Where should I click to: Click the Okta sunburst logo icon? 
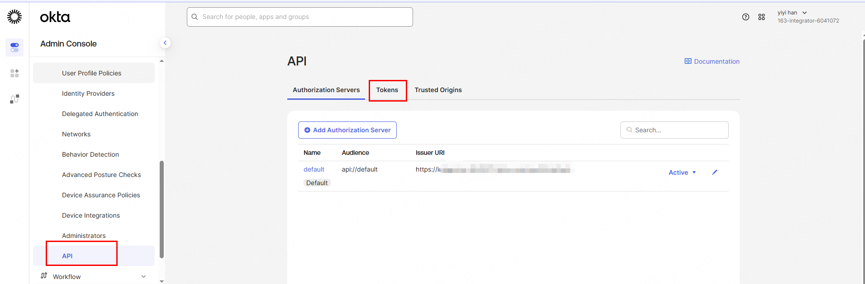[x=14, y=17]
